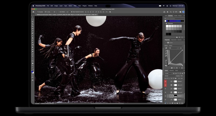Click the Pro Editor button

point(48,12)
